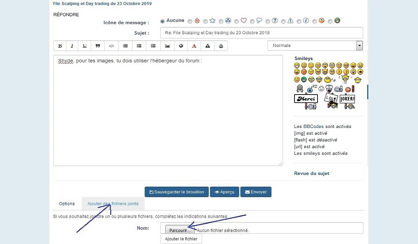The width and height of the screenshot is (418, 244).
Task: Insert the exclamation mark smiley
Action: coord(339,72)
